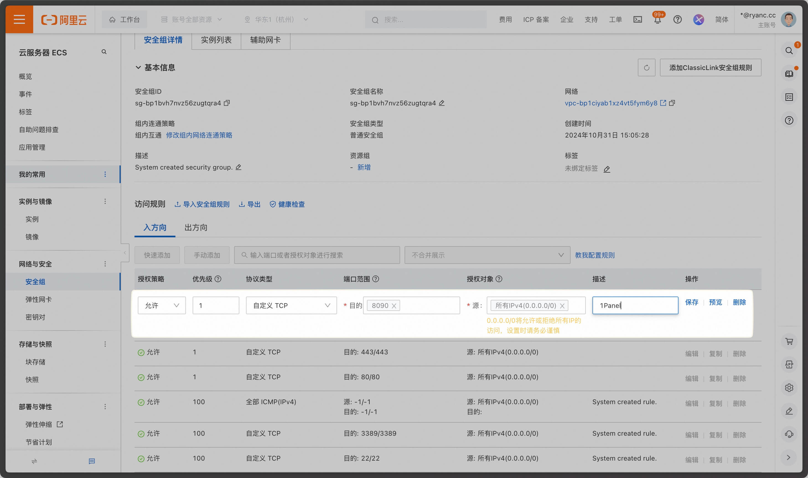Image resolution: width=808 pixels, height=478 pixels.
Task: Open the 允许 policy dropdown
Action: point(161,305)
